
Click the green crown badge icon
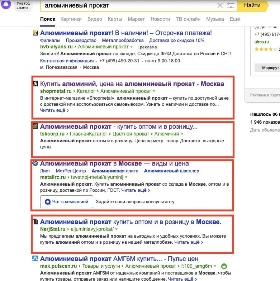224,266
